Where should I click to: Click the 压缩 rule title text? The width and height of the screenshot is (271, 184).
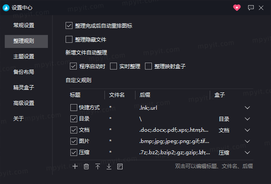pyautogui.click(x=84, y=152)
